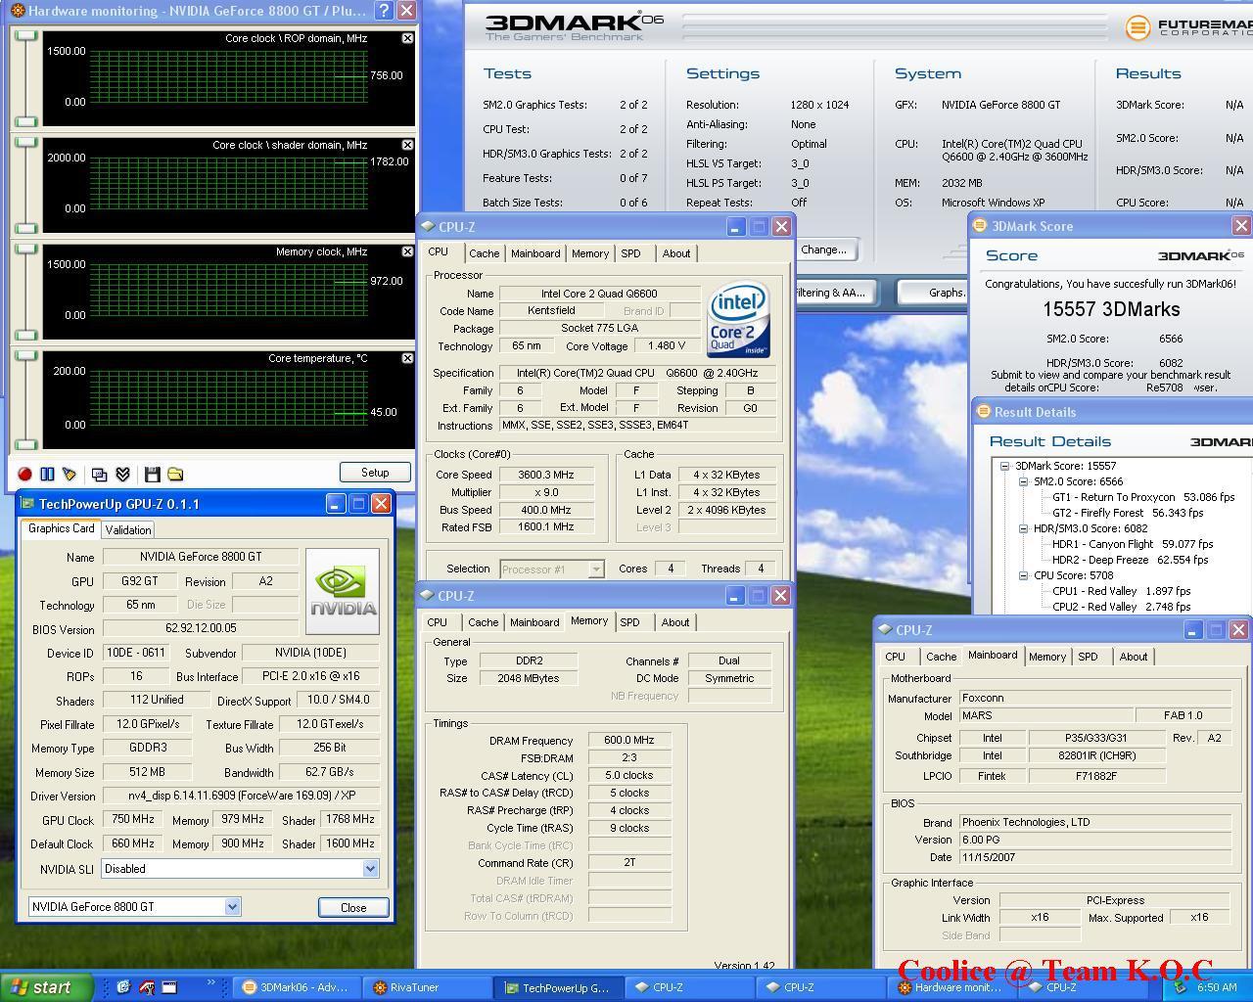Save monitoring log with the floppy disk icon
1253x1002 pixels.
tap(152, 474)
